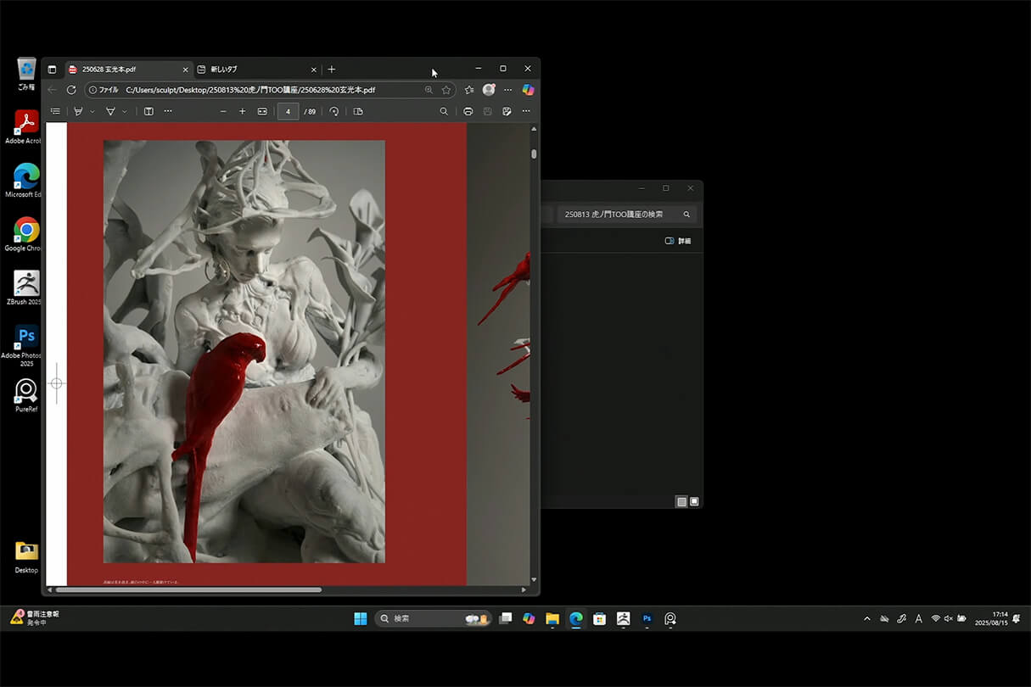This screenshot has height=687, width=1031.
Task: Show hidden system tray icons chevron
Action: pyautogui.click(x=866, y=619)
